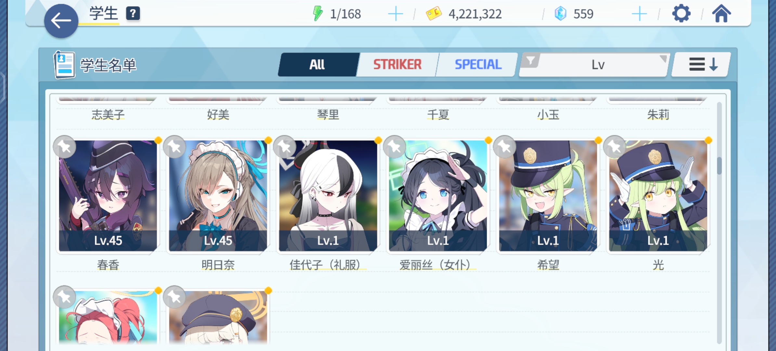Click the student list scrollbar thumb
Image resolution: width=776 pixels, height=351 pixels.
click(x=719, y=165)
